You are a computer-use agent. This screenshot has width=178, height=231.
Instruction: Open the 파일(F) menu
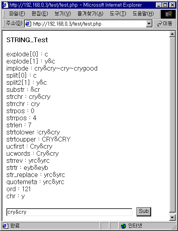(x=17, y=14)
